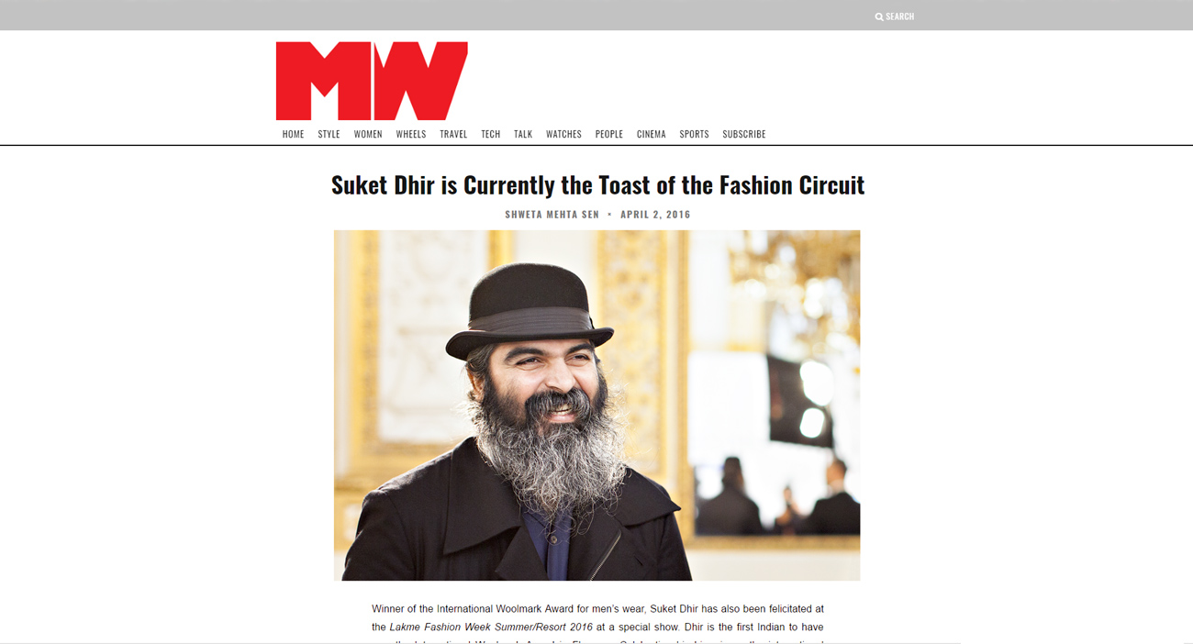The image size is (1193, 644).
Task: Go to the TECH section
Action: tap(491, 134)
